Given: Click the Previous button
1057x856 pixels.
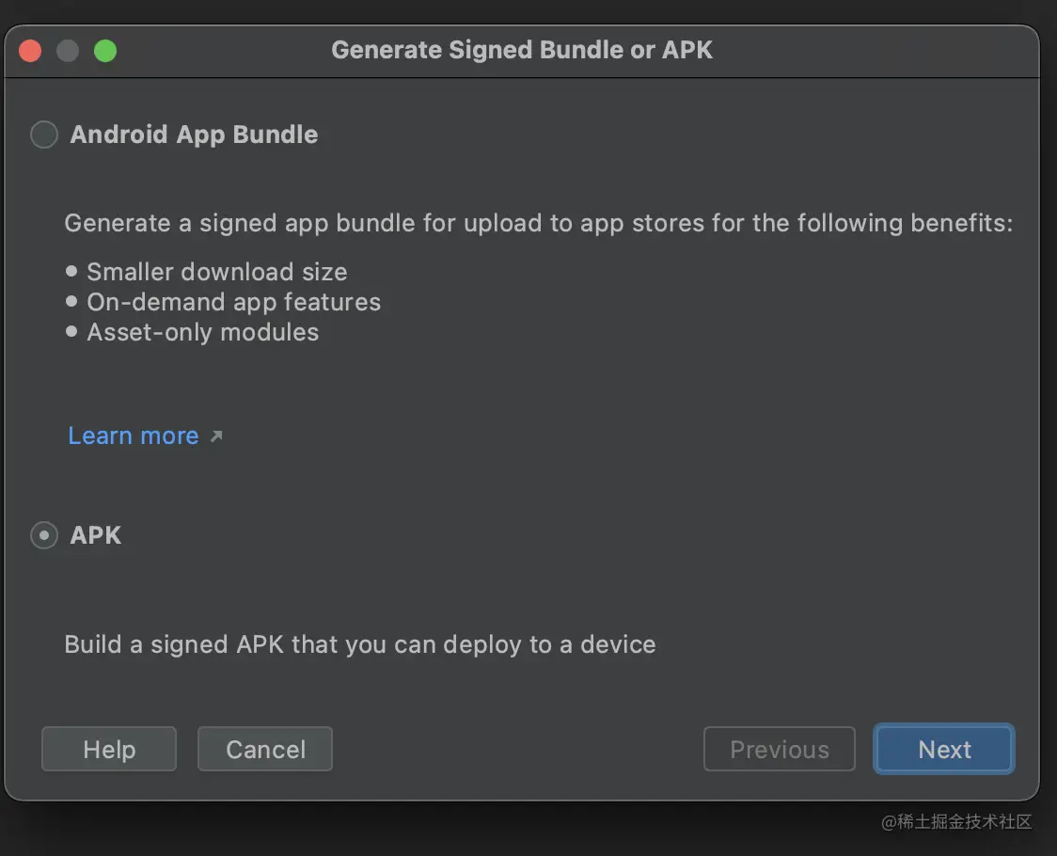Looking at the screenshot, I should click(x=780, y=750).
